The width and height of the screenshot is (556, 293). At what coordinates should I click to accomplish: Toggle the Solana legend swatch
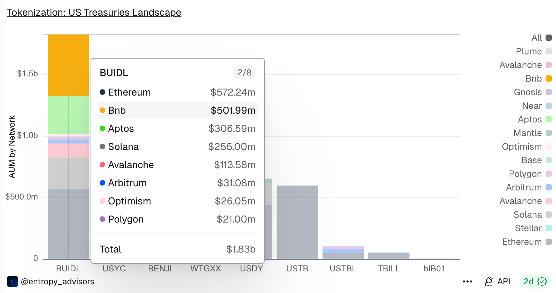tap(548, 215)
